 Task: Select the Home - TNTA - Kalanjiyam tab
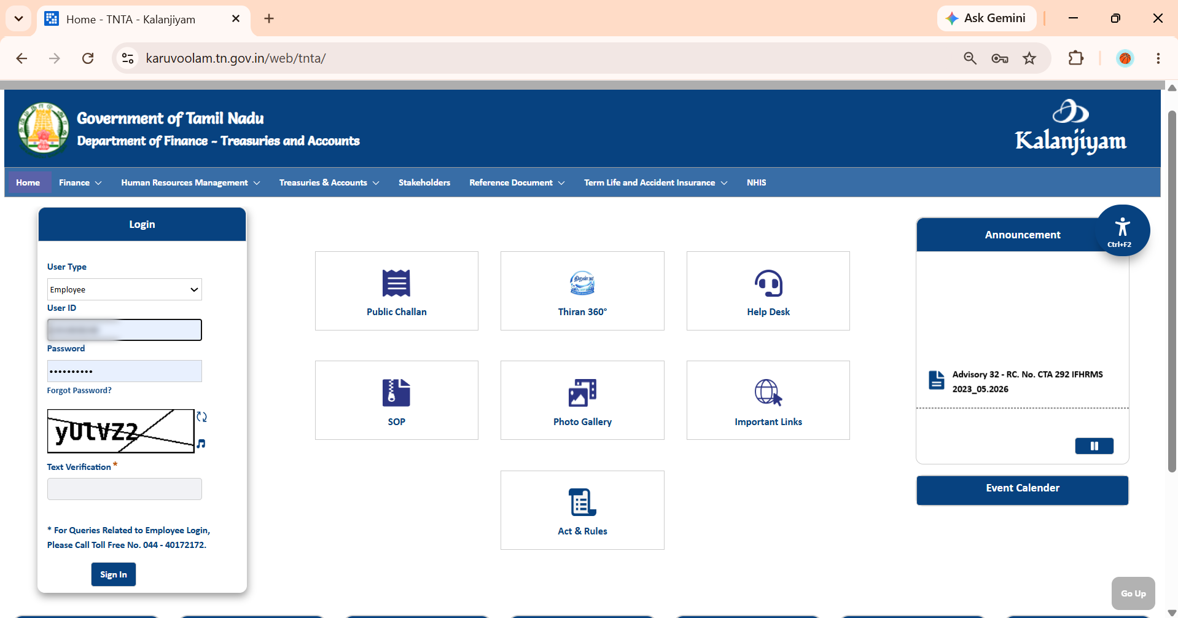coord(144,20)
